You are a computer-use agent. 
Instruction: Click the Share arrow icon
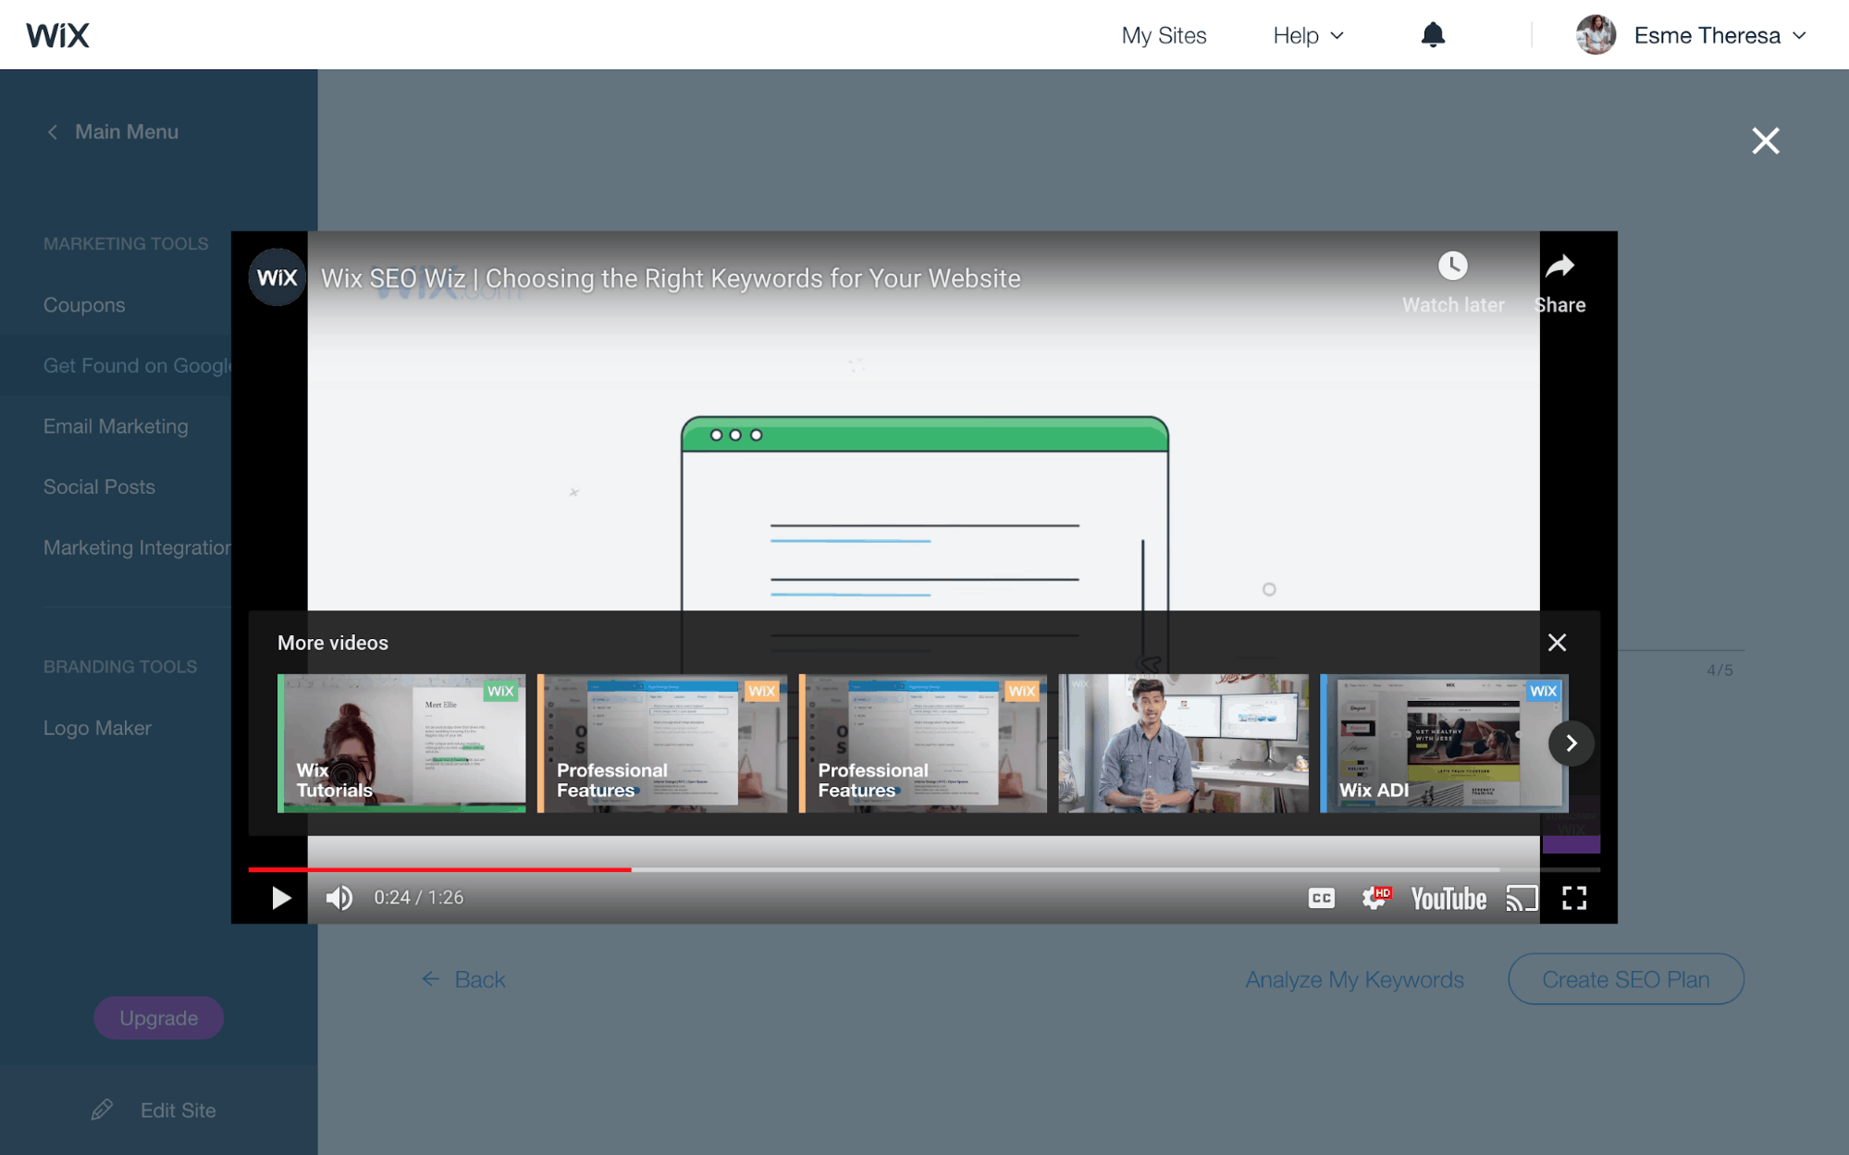point(1560,266)
